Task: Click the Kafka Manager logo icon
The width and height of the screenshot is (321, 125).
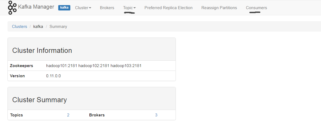Action: pos(13,8)
